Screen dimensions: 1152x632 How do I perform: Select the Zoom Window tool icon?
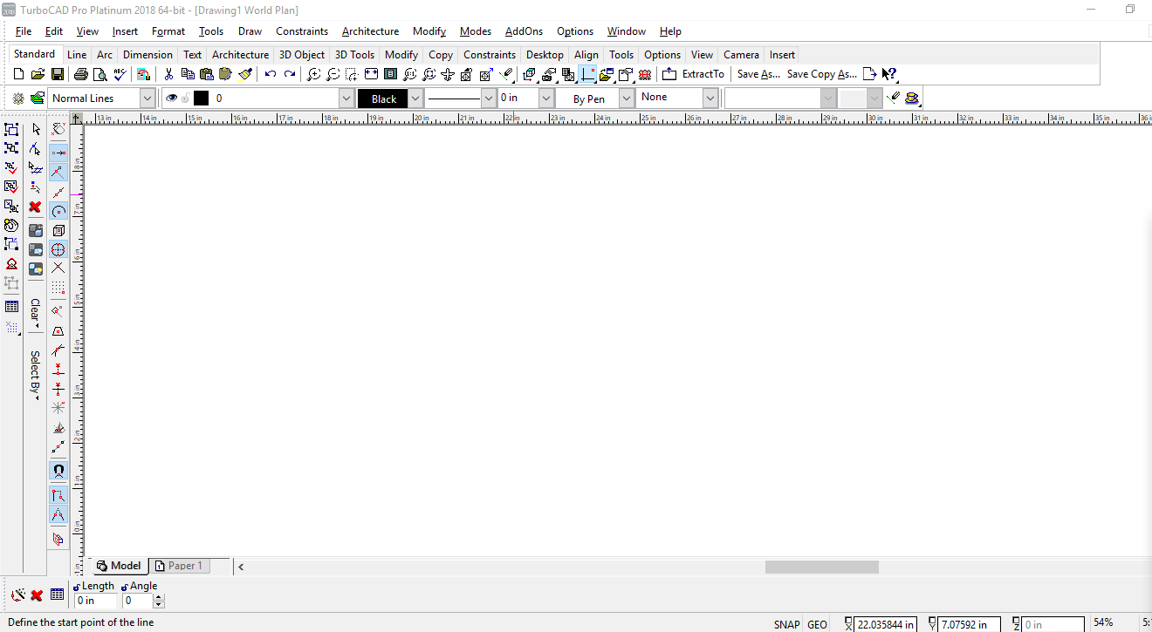352,74
